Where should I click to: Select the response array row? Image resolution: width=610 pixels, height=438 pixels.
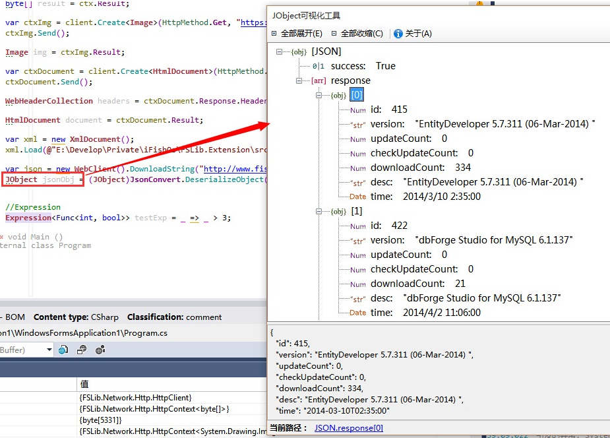[351, 80]
